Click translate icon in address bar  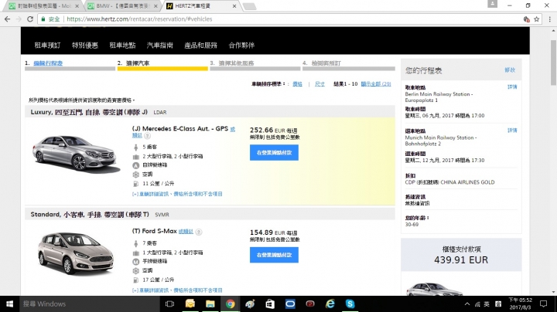pos(527,19)
